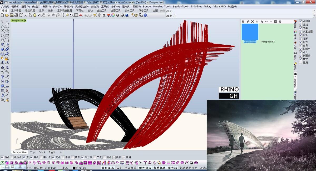316x171 pixels.
Task: Toggle 记录建构历史 in the status bar
Action: [189, 168]
